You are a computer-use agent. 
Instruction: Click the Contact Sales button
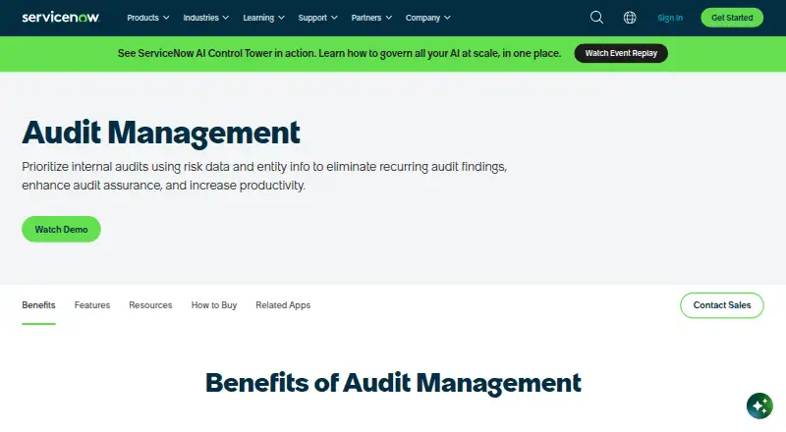(722, 305)
